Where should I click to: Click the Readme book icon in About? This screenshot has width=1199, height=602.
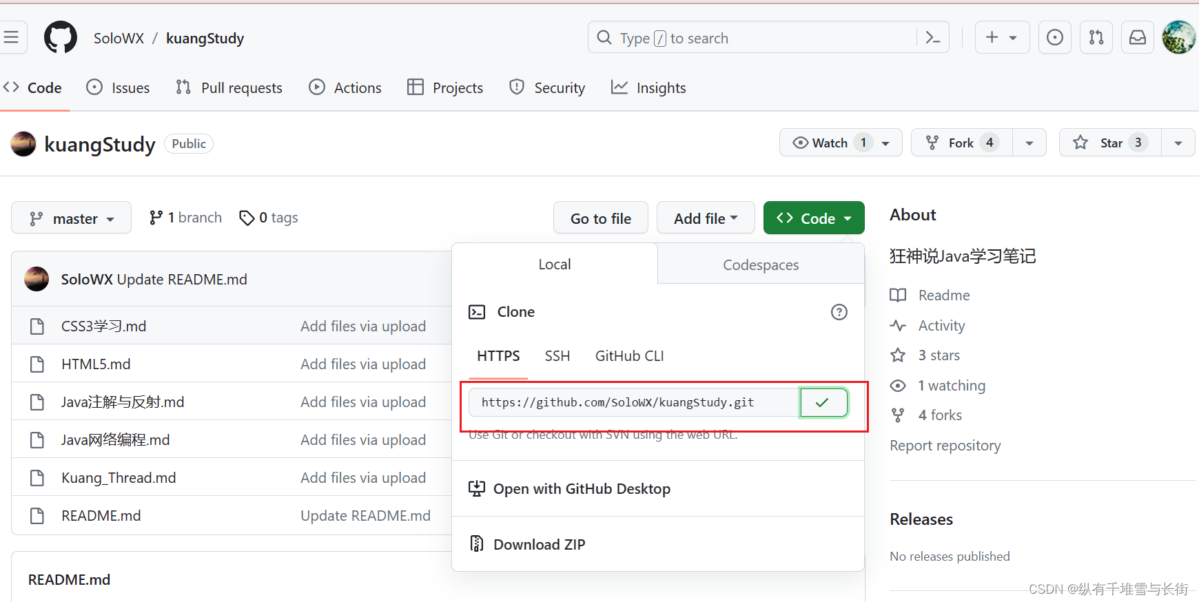pos(898,295)
